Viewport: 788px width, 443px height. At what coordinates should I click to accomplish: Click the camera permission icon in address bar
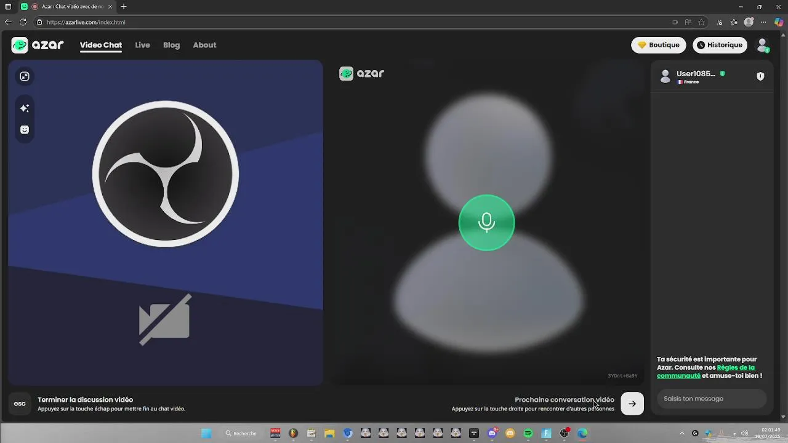[x=675, y=22]
